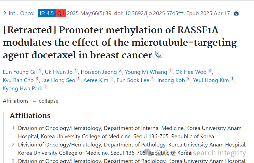Expand the chevron before Int J Oncol
Screen dimensions: 254x163
pos(5,13)
